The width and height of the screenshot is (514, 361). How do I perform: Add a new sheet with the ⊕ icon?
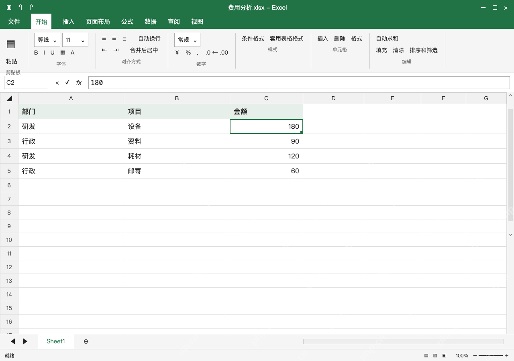point(86,341)
